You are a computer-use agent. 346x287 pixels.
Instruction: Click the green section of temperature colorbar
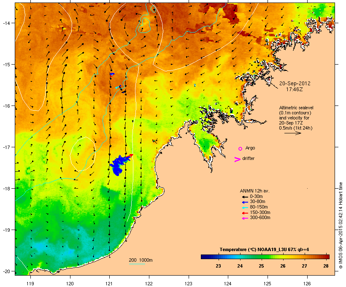(262, 257)
